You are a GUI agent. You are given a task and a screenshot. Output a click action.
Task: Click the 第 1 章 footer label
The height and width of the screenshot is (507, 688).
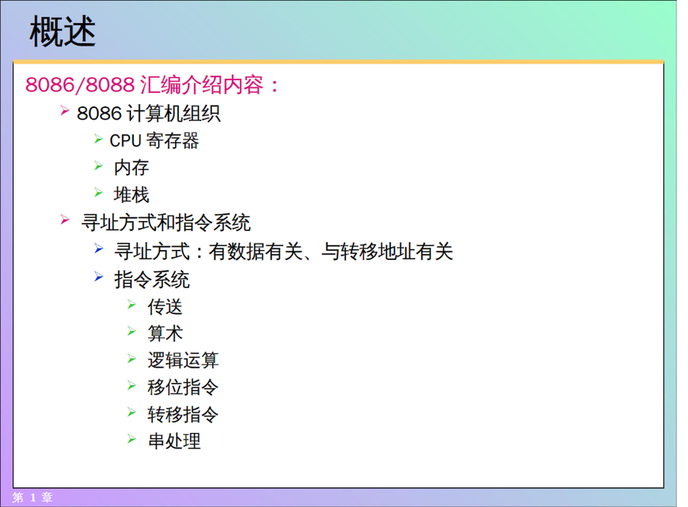(33, 498)
